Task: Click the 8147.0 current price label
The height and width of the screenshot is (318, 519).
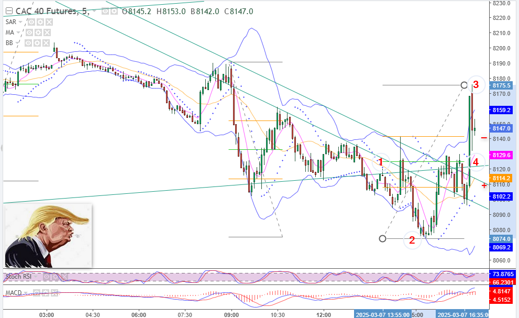Action: click(502, 128)
